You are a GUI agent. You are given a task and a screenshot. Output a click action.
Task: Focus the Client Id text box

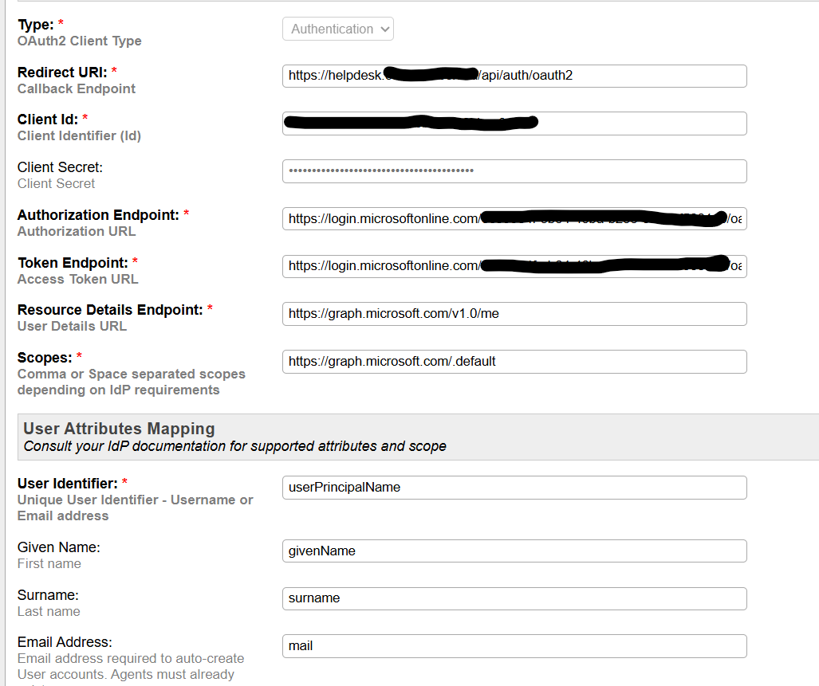[x=514, y=123]
